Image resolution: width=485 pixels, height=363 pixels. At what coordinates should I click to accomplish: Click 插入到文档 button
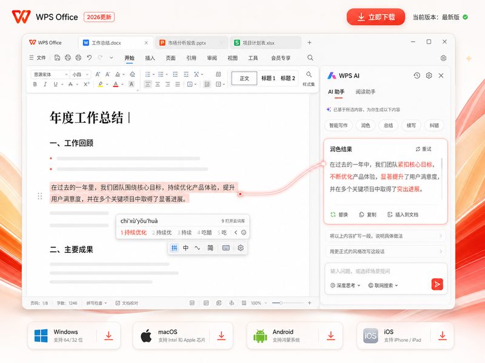(403, 215)
